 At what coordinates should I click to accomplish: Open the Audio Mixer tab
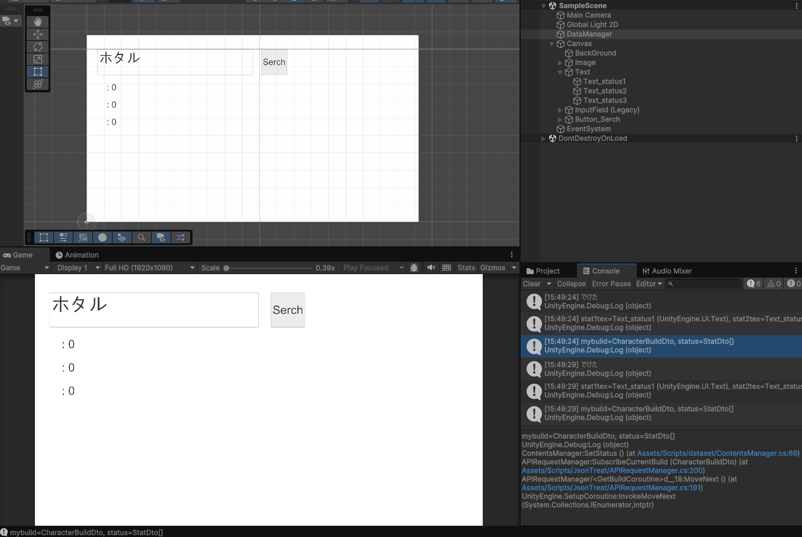[667, 271]
